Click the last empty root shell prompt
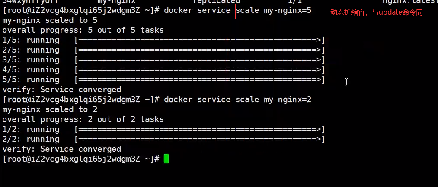 (81, 159)
